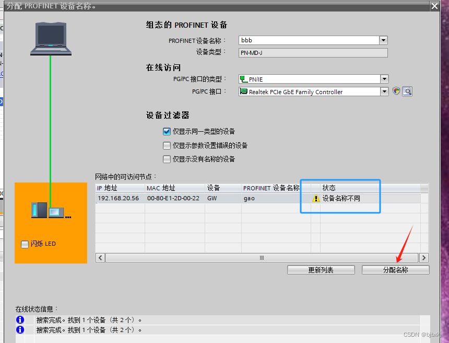Toggle '仅显示同一类型的设备' checkbox
This screenshot has width=449, height=343.
pos(167,132)
